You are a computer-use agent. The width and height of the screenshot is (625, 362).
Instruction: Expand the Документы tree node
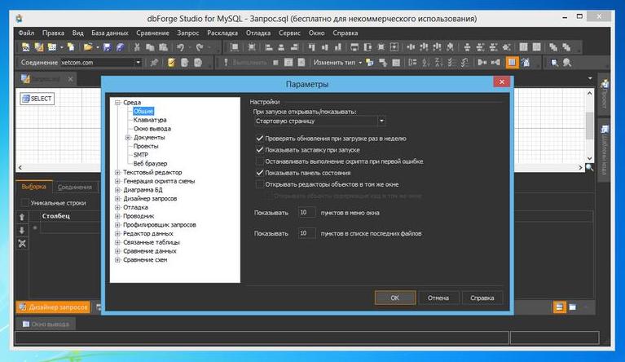[x=128, y=138]
